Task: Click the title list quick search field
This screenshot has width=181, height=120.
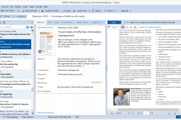Action: tap(13, 27)
